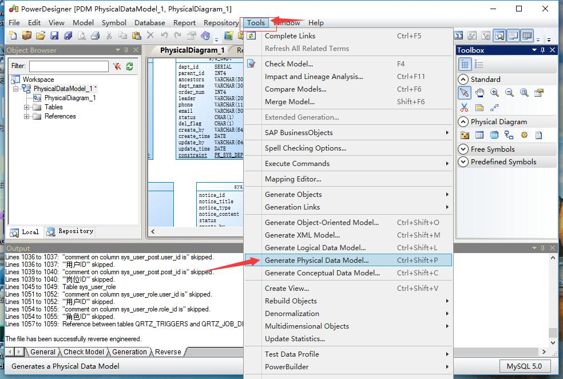Clear the filter with the red funnel icon

[x=117, y=66]
